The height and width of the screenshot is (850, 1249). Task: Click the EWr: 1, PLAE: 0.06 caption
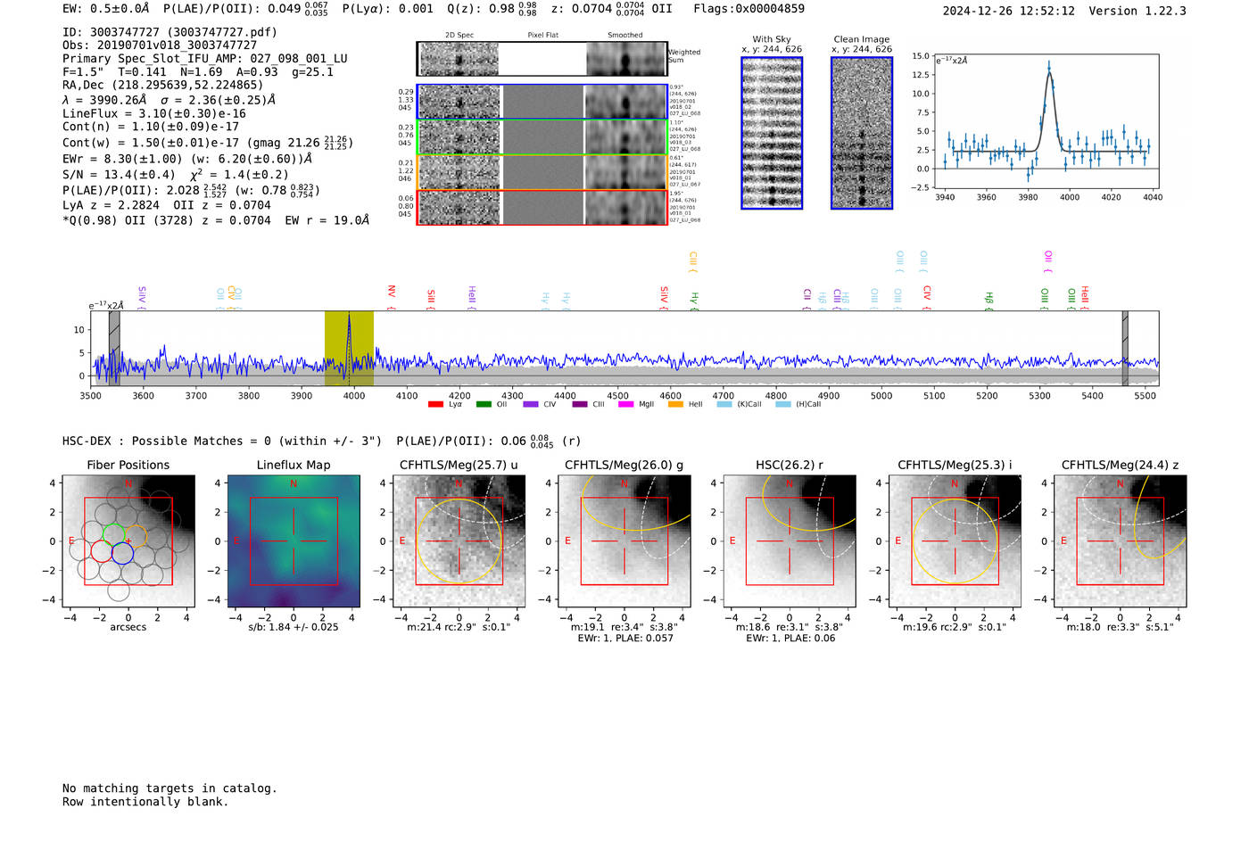coord(789,639)
